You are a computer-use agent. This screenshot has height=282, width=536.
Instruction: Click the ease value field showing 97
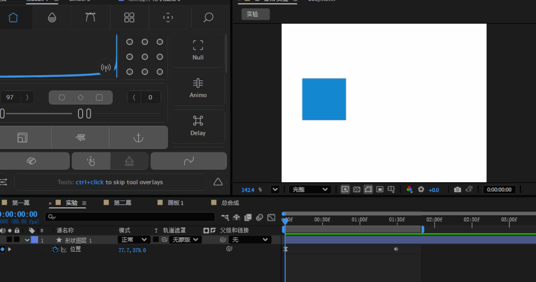point(10,98)
